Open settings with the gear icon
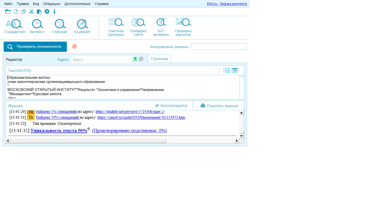The width and height of the screenshot is (379, 213). [x=47, y=11]
